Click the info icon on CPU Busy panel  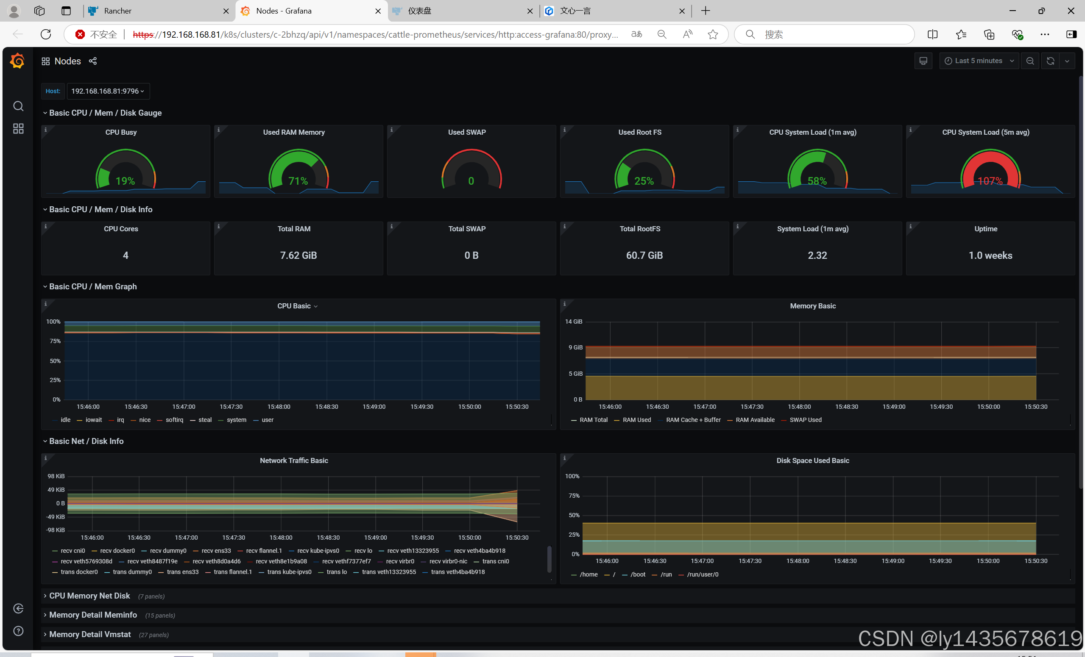click(x=46, y=129)
